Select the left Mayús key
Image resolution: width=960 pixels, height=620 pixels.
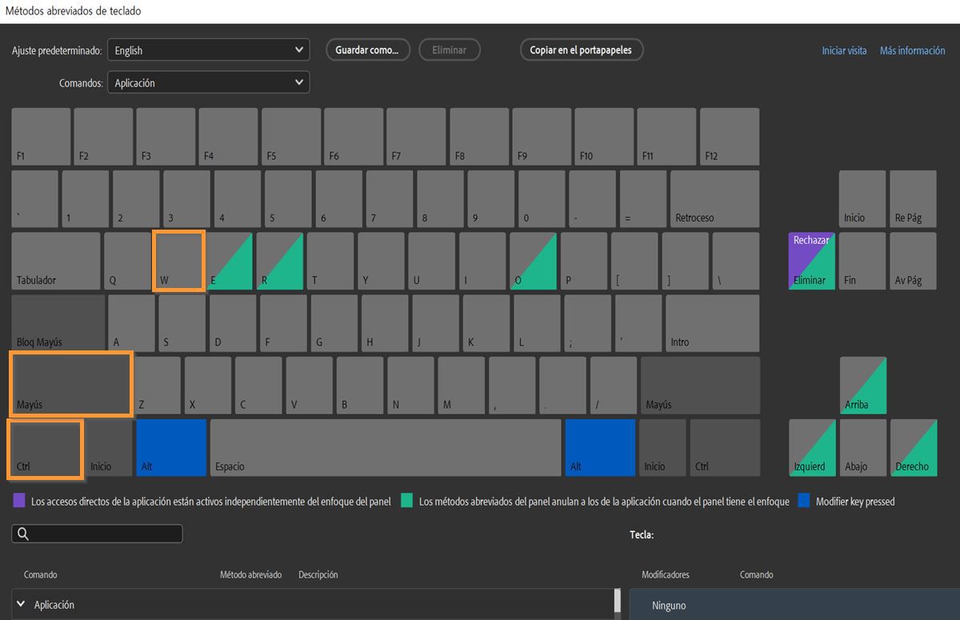click(70, 385)
